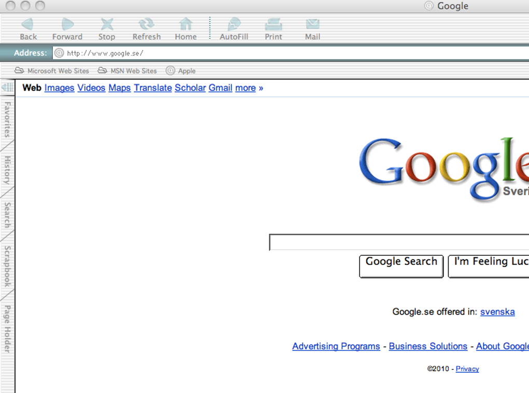Open the Search side tab
Screen dimensions: 529x393
click(7, 215)
